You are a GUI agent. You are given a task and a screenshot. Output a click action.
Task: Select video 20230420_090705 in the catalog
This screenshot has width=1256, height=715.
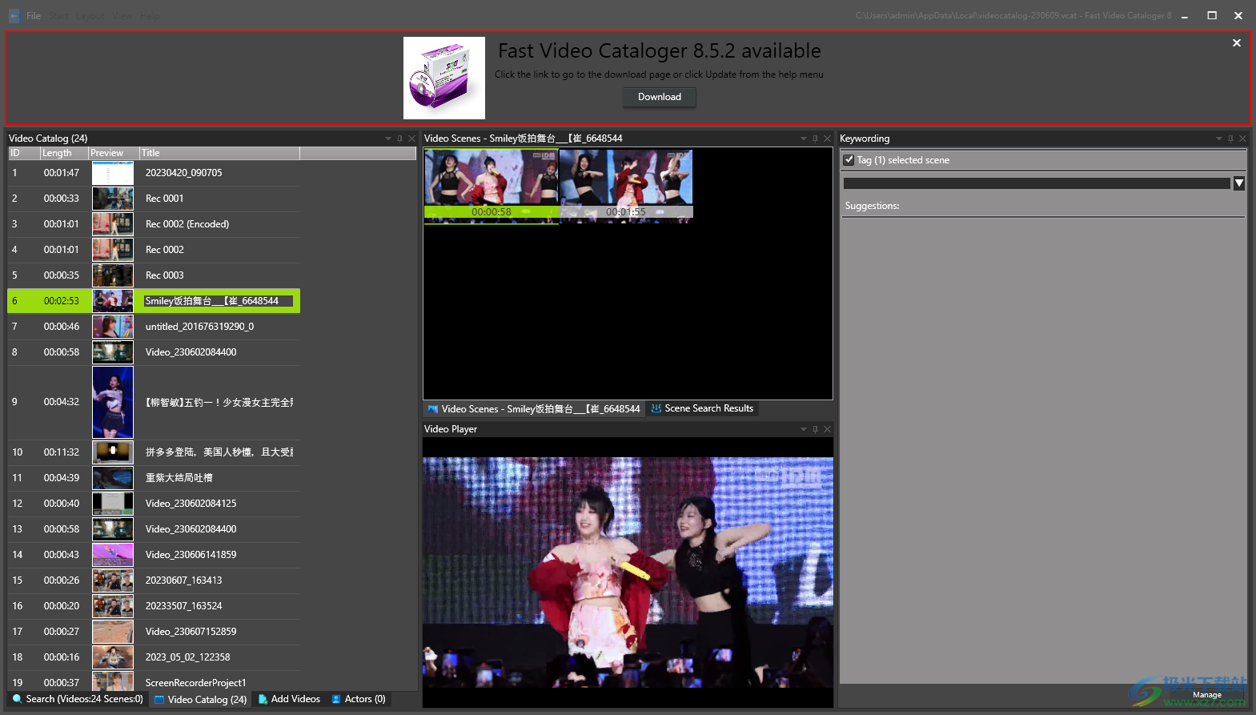coord(154,173)
